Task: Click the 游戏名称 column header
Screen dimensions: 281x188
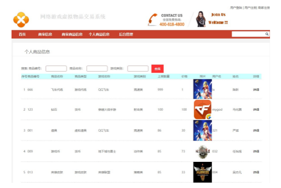Action: point(104,77)
